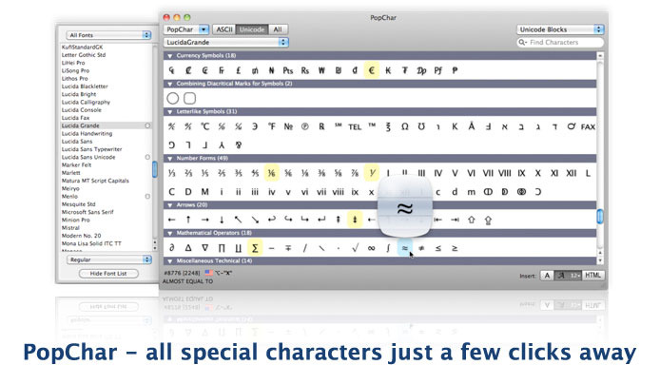Screen dimensions: 660x365
Task: Select the summation Σ operator
Action: point(255,248)
